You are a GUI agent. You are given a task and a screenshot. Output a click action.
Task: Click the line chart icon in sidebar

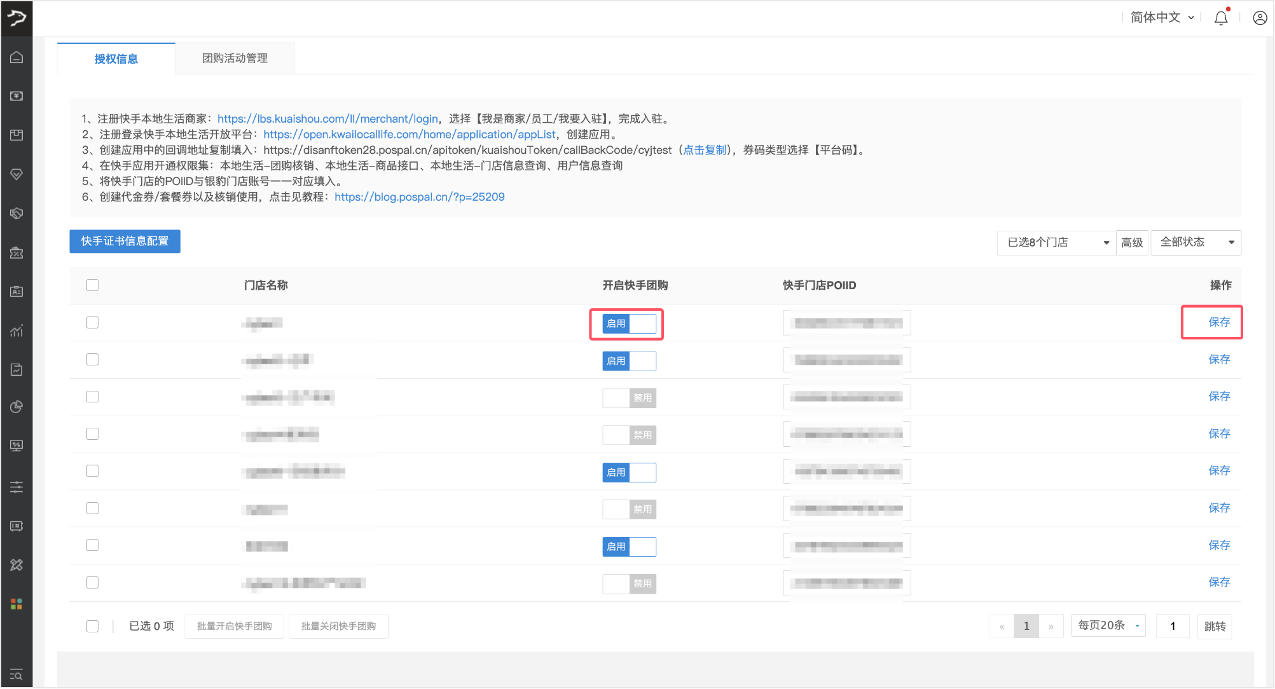point(17,331)
